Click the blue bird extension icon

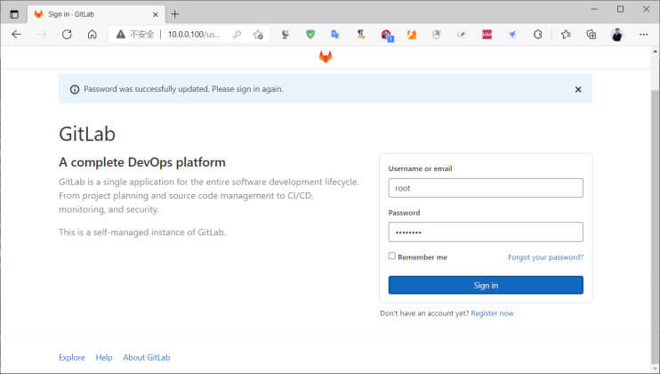(x=512, y=35)
